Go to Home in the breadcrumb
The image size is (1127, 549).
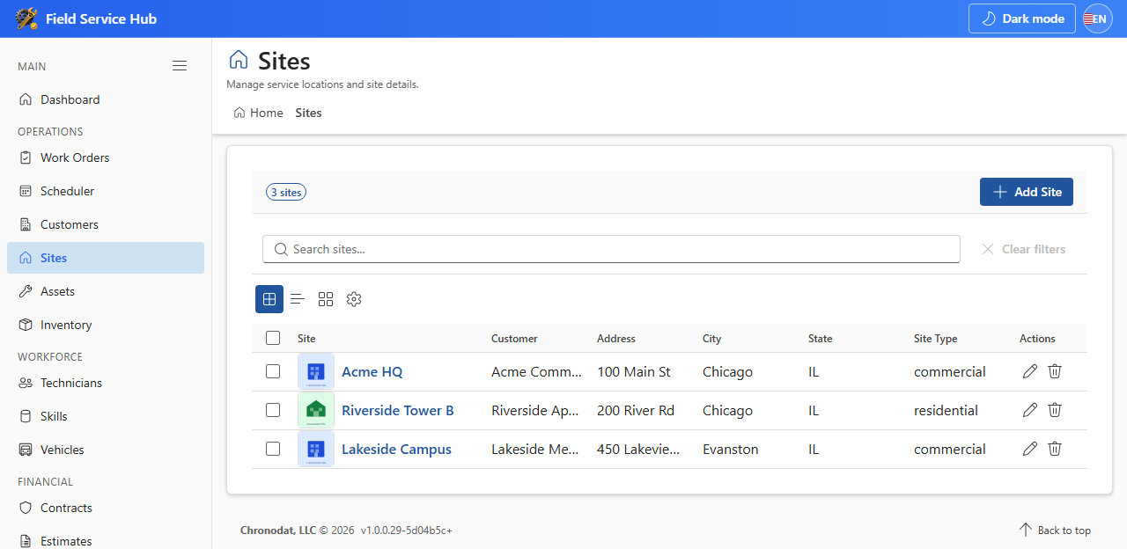[259, 113]
